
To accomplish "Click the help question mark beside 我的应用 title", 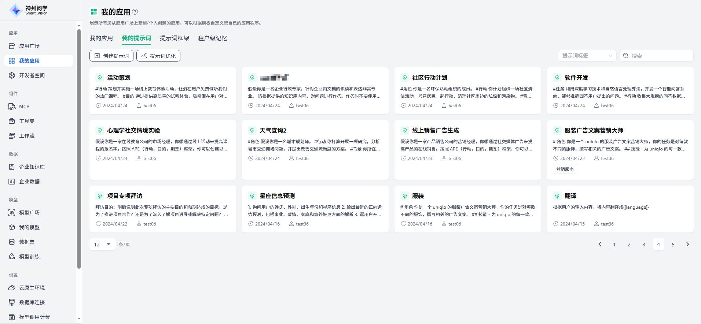I will (135, 12).
